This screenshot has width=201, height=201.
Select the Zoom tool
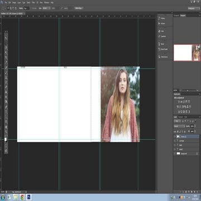click(6, 132)
